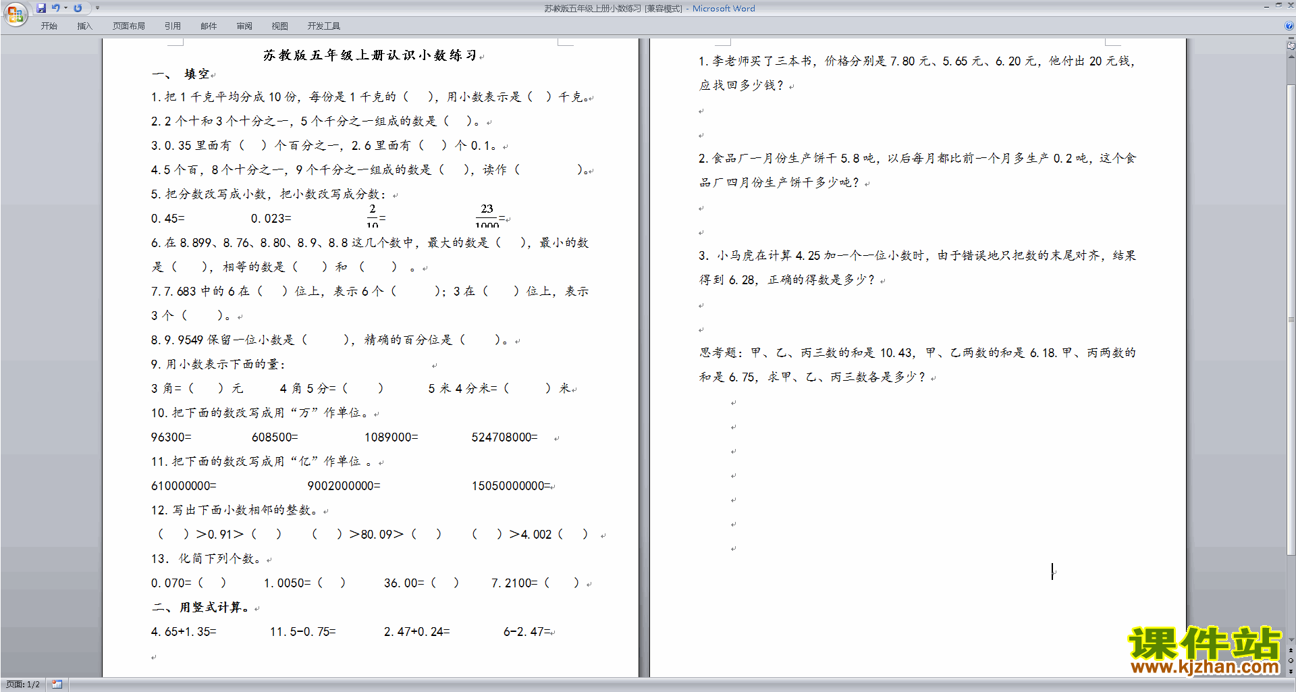Open the Customize Quick Access Toolbar dropdown
Image resolution: width=1296 pixels, height=692 pixels.
click(x=97, y=8)
